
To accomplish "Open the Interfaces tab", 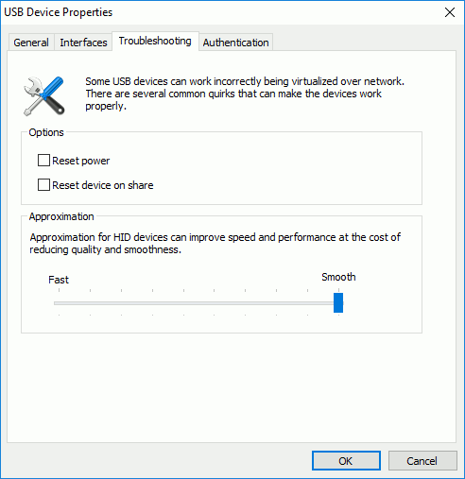I will [x=83, y=43].
